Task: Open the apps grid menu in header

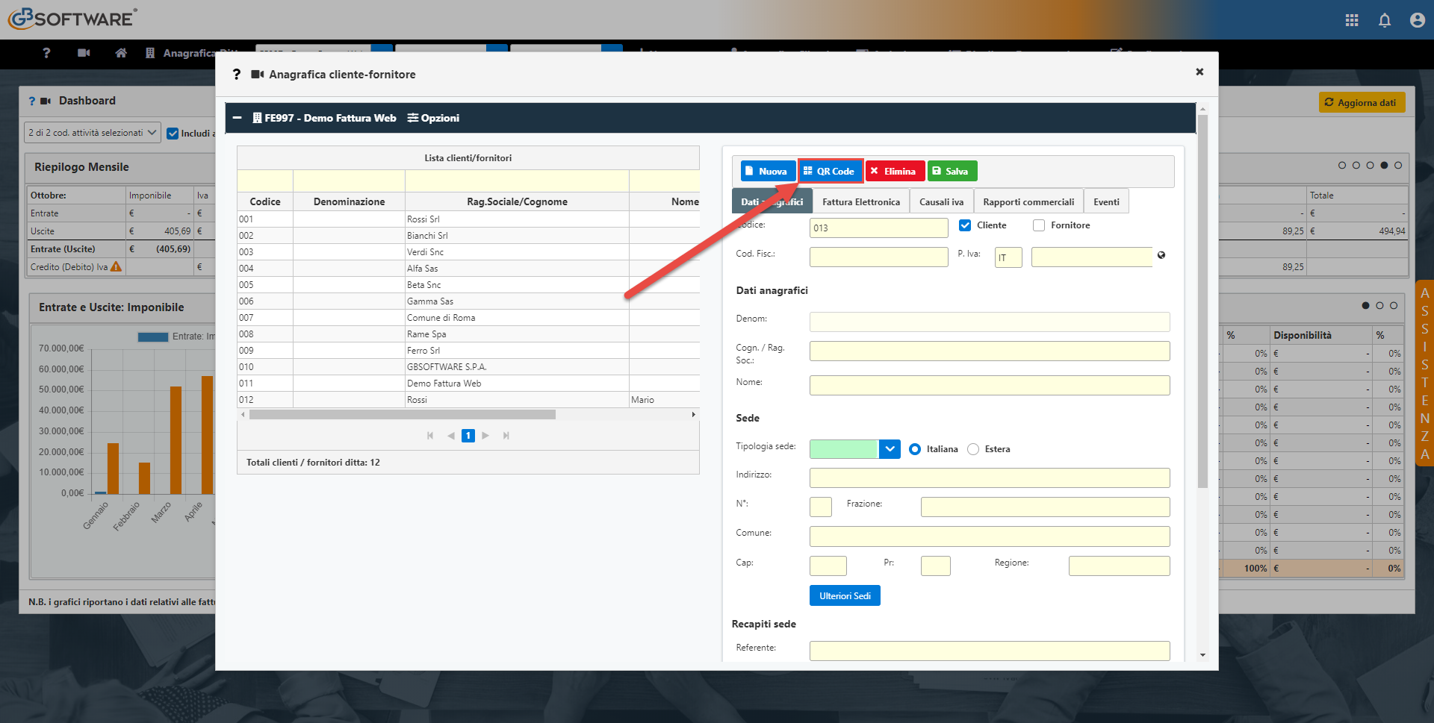Action: pyautogui.click(x=1352, y=20)
